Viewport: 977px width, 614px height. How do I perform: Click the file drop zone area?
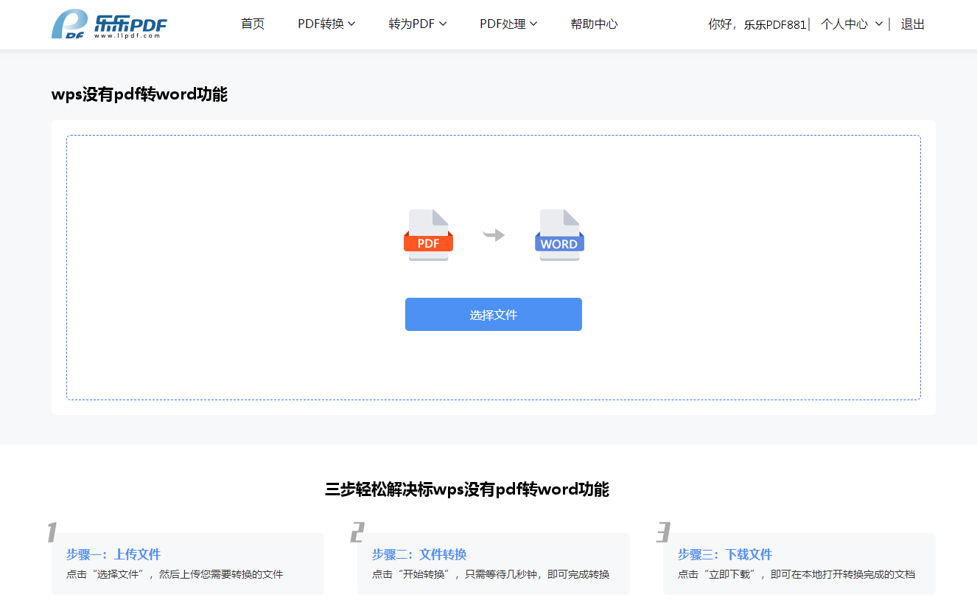[x=494, y=268]
